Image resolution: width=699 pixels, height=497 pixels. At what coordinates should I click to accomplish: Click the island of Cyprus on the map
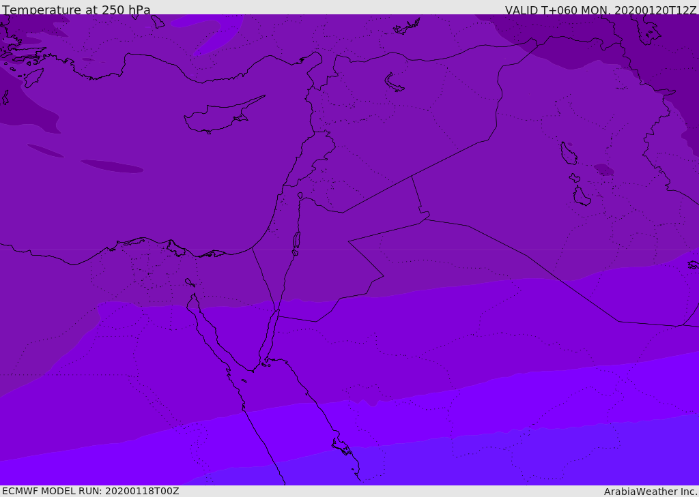tap(223, 116)
